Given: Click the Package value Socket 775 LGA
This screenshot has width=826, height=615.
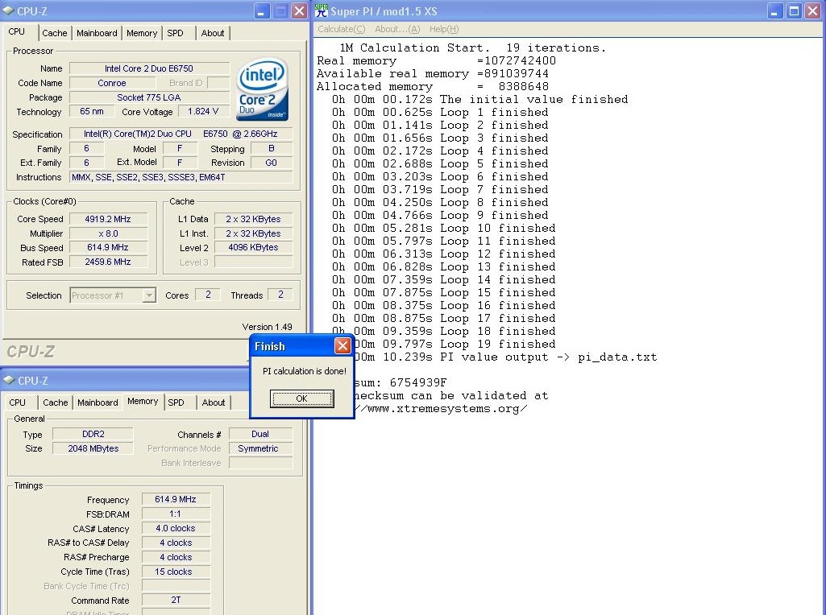Looking at the screenshot, I should tap(149, 97).
